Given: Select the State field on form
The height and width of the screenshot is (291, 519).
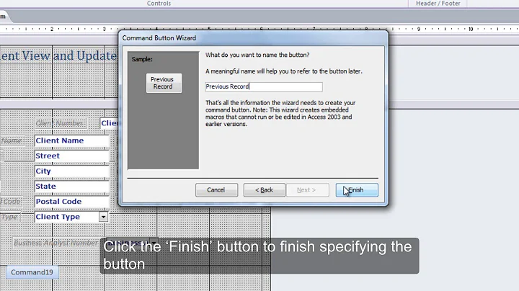Looking at the screenshot, I should (72, 186).
